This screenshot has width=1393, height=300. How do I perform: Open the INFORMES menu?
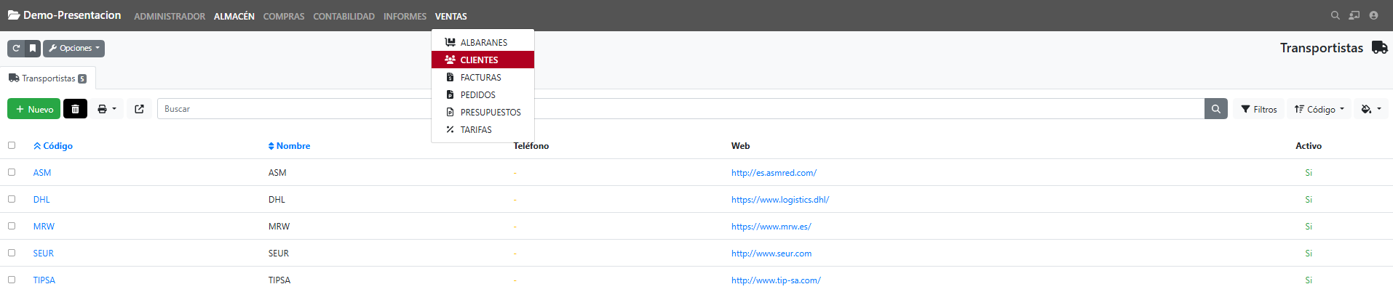(x=405, y=16)
